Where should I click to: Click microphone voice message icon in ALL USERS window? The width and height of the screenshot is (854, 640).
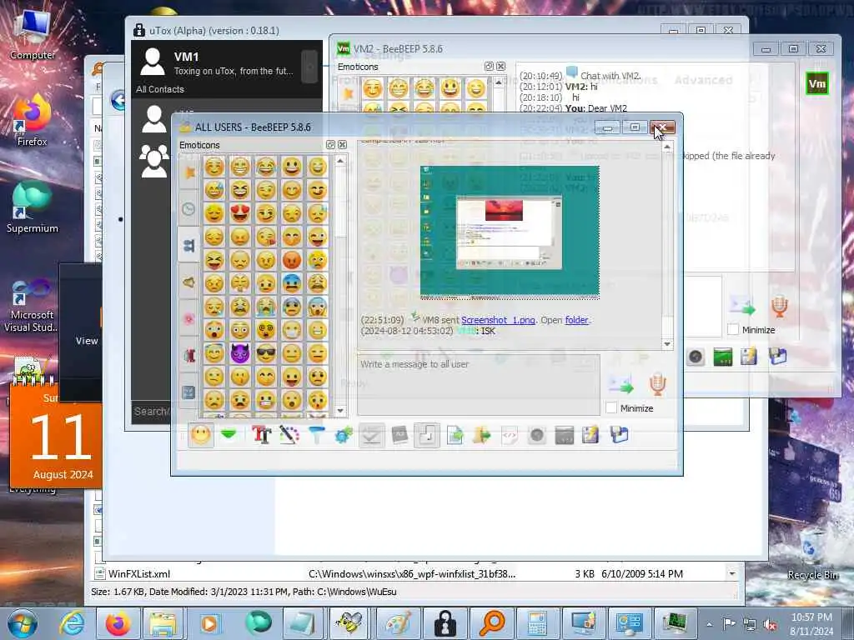(657, 384)
